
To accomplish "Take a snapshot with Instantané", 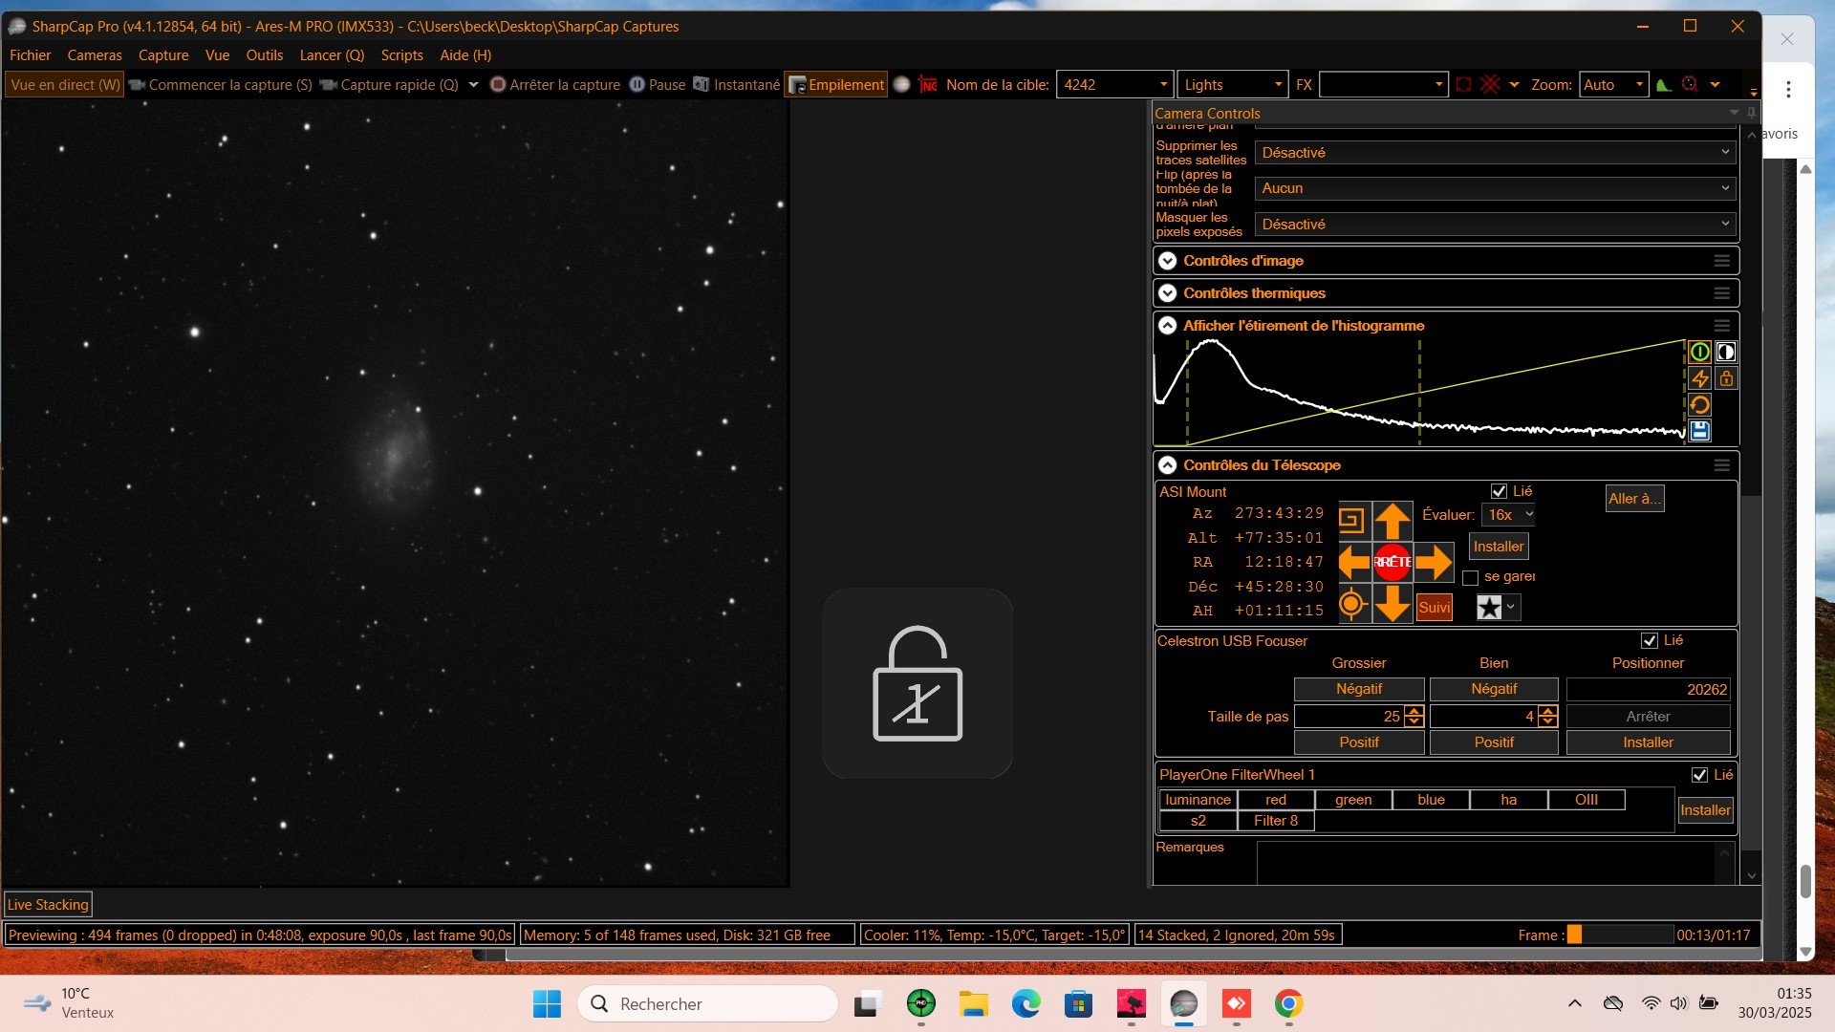I will (736, 85).
